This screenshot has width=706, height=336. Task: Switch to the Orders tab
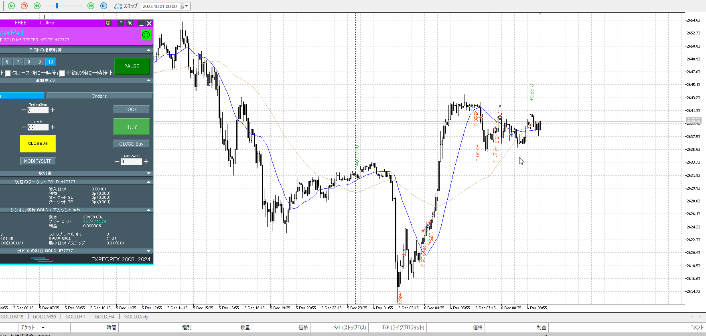(99, 96)
